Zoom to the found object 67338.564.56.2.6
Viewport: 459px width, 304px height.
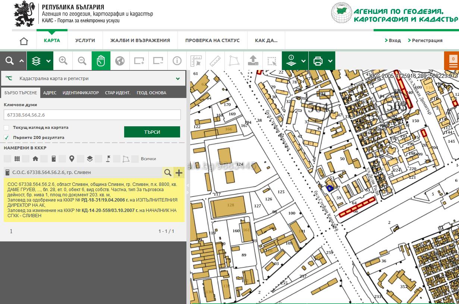(x=168, y=172)
